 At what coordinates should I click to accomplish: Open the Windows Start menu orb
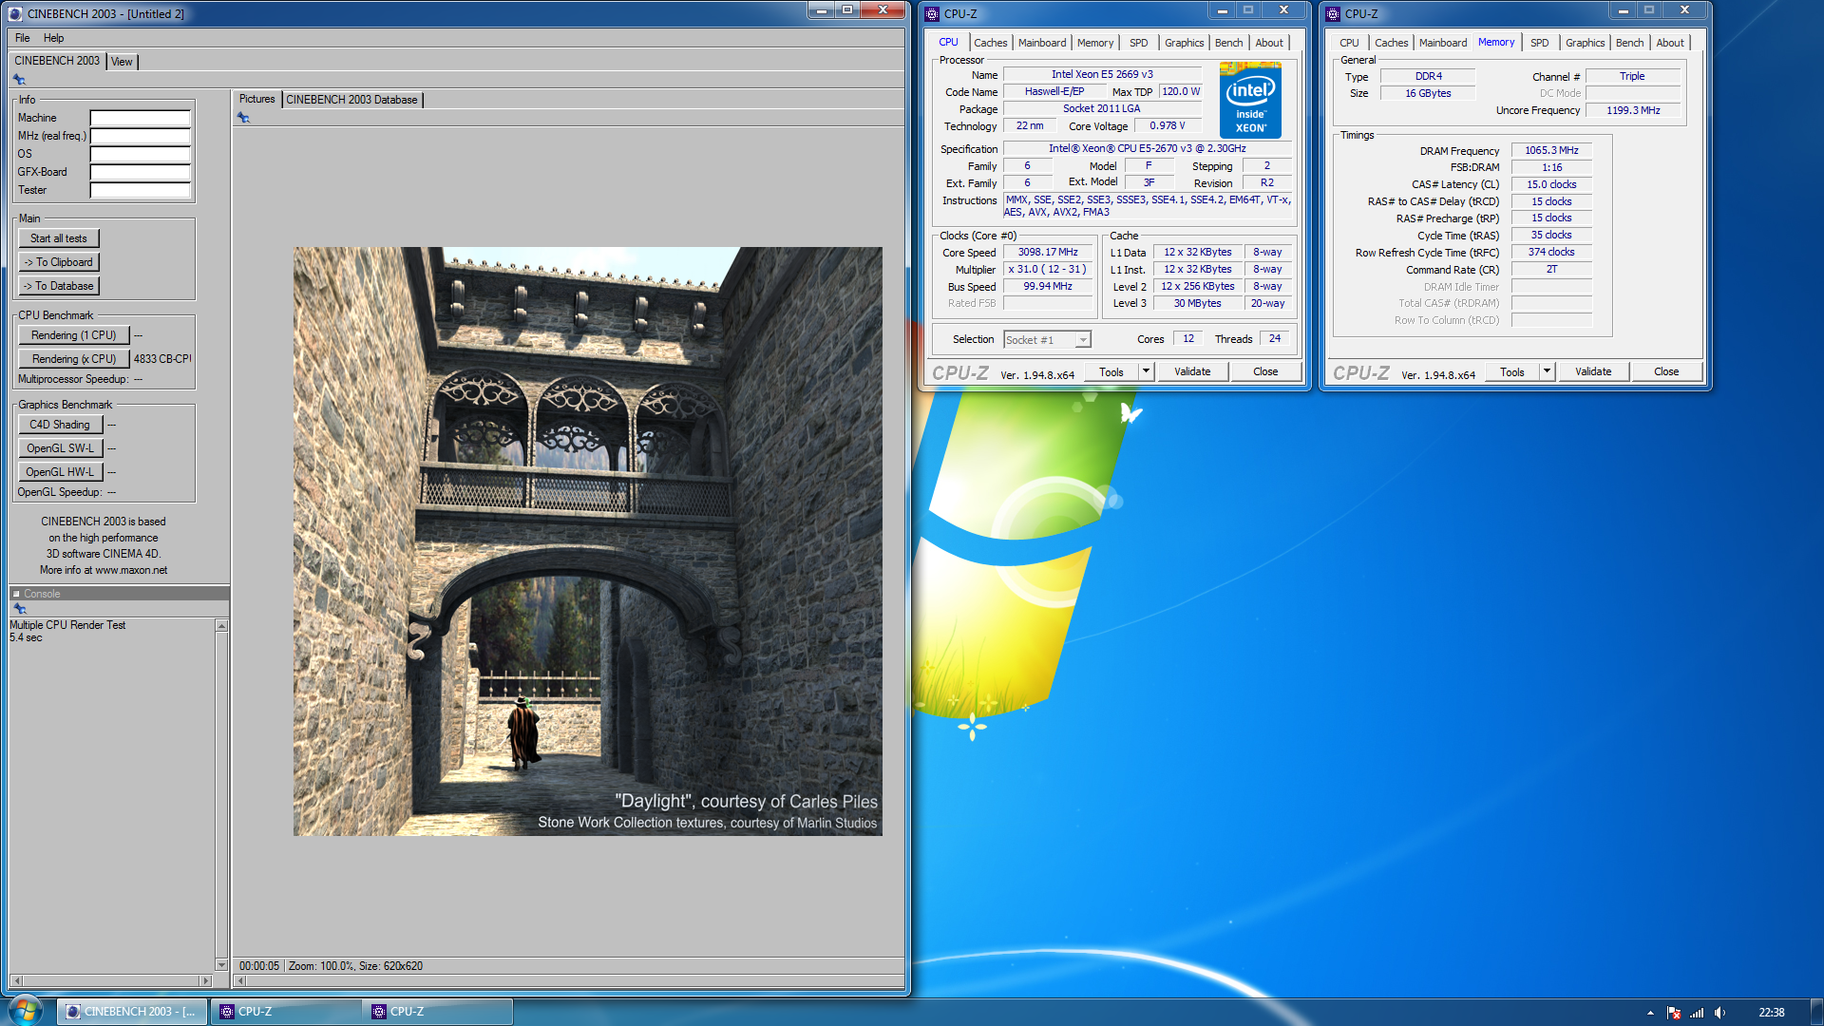click(26, 1011)
